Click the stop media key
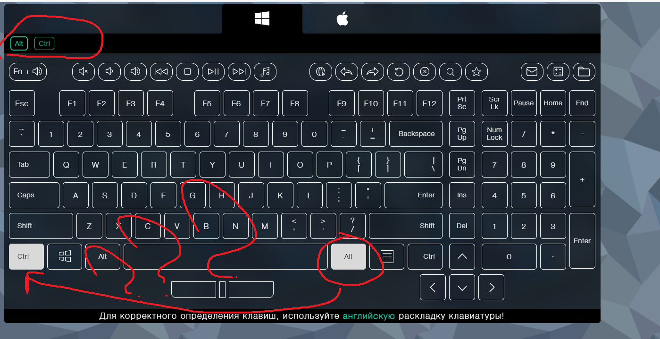This screenshot has width=660, height=339. pyautogui.click(x=187, y=72)
